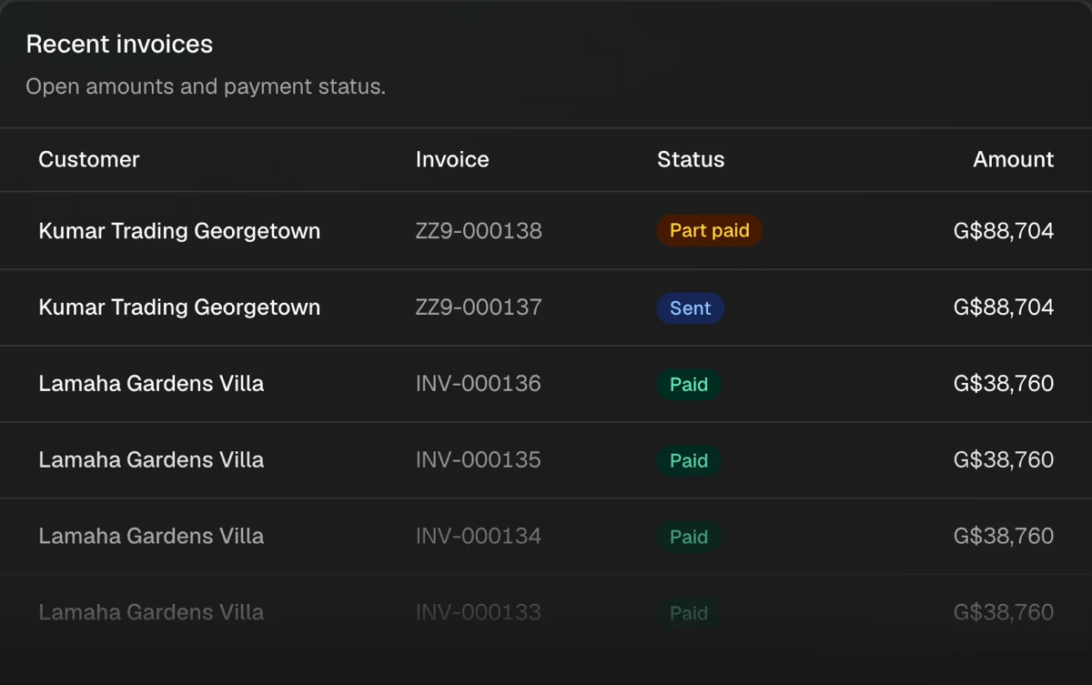Select invoice number INV-000134

(479, 537)
